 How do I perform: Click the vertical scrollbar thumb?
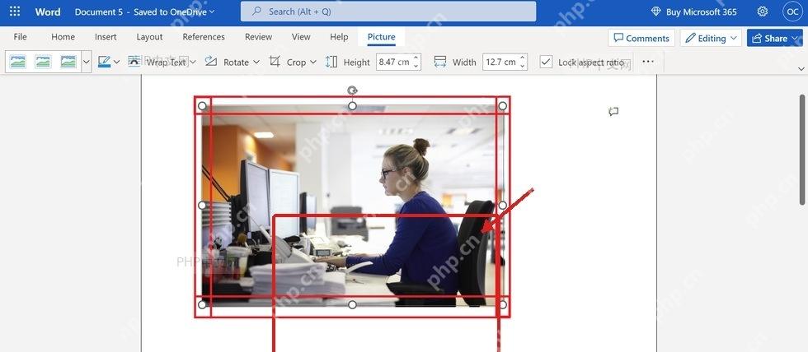click(801, 149)
